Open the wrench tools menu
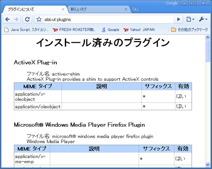Screen dimensions: 212x169 (x=203, y=19)
